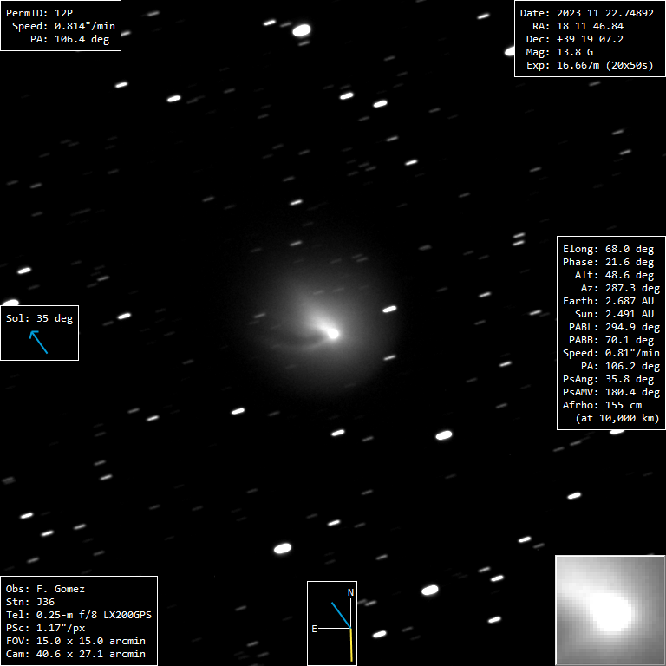Click the "RA: 18 11 46.84" line
666x666 pixels.
(x=578, y=26)
